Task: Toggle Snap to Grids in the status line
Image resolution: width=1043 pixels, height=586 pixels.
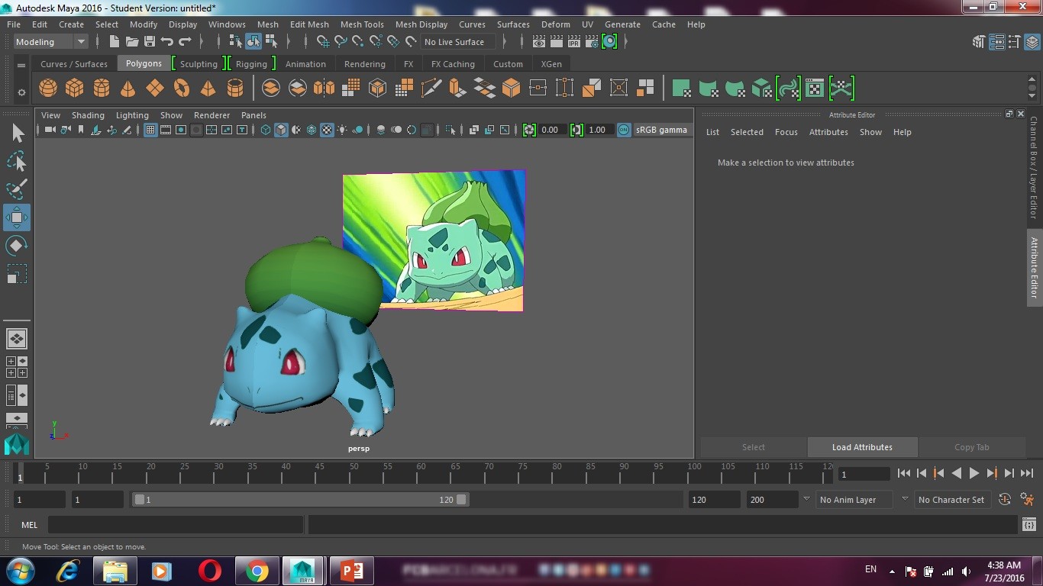Action: coord(322,42)
